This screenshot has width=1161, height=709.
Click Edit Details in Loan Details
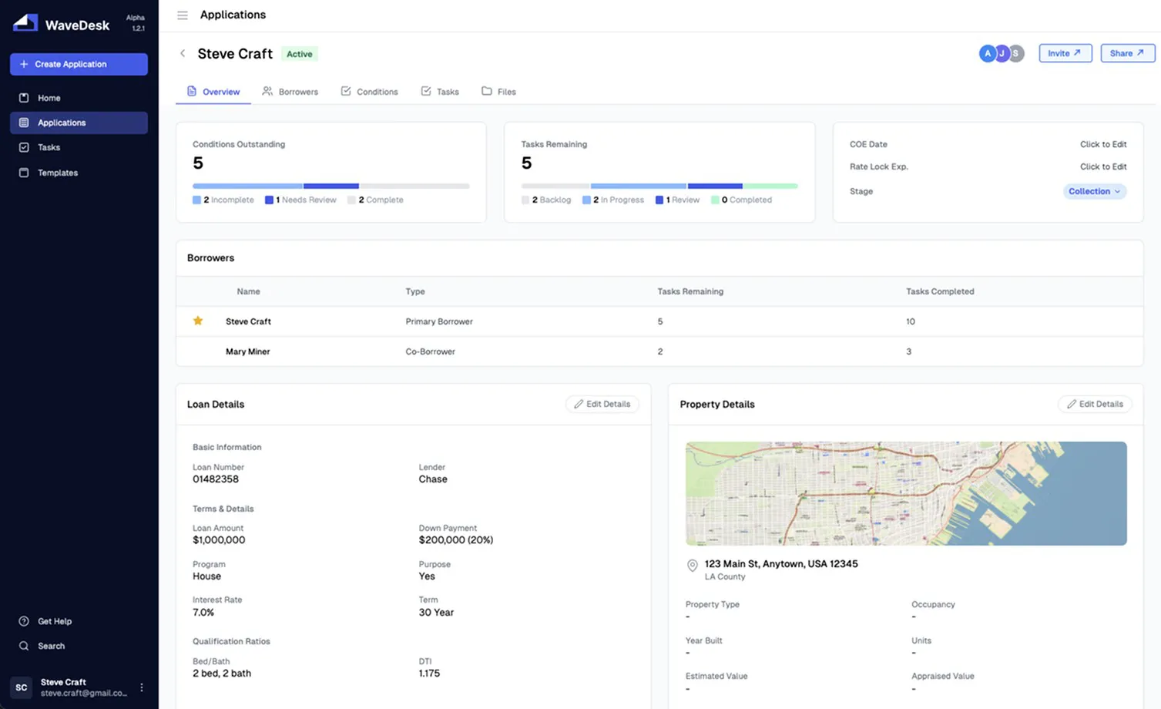[x=602, y=404]
